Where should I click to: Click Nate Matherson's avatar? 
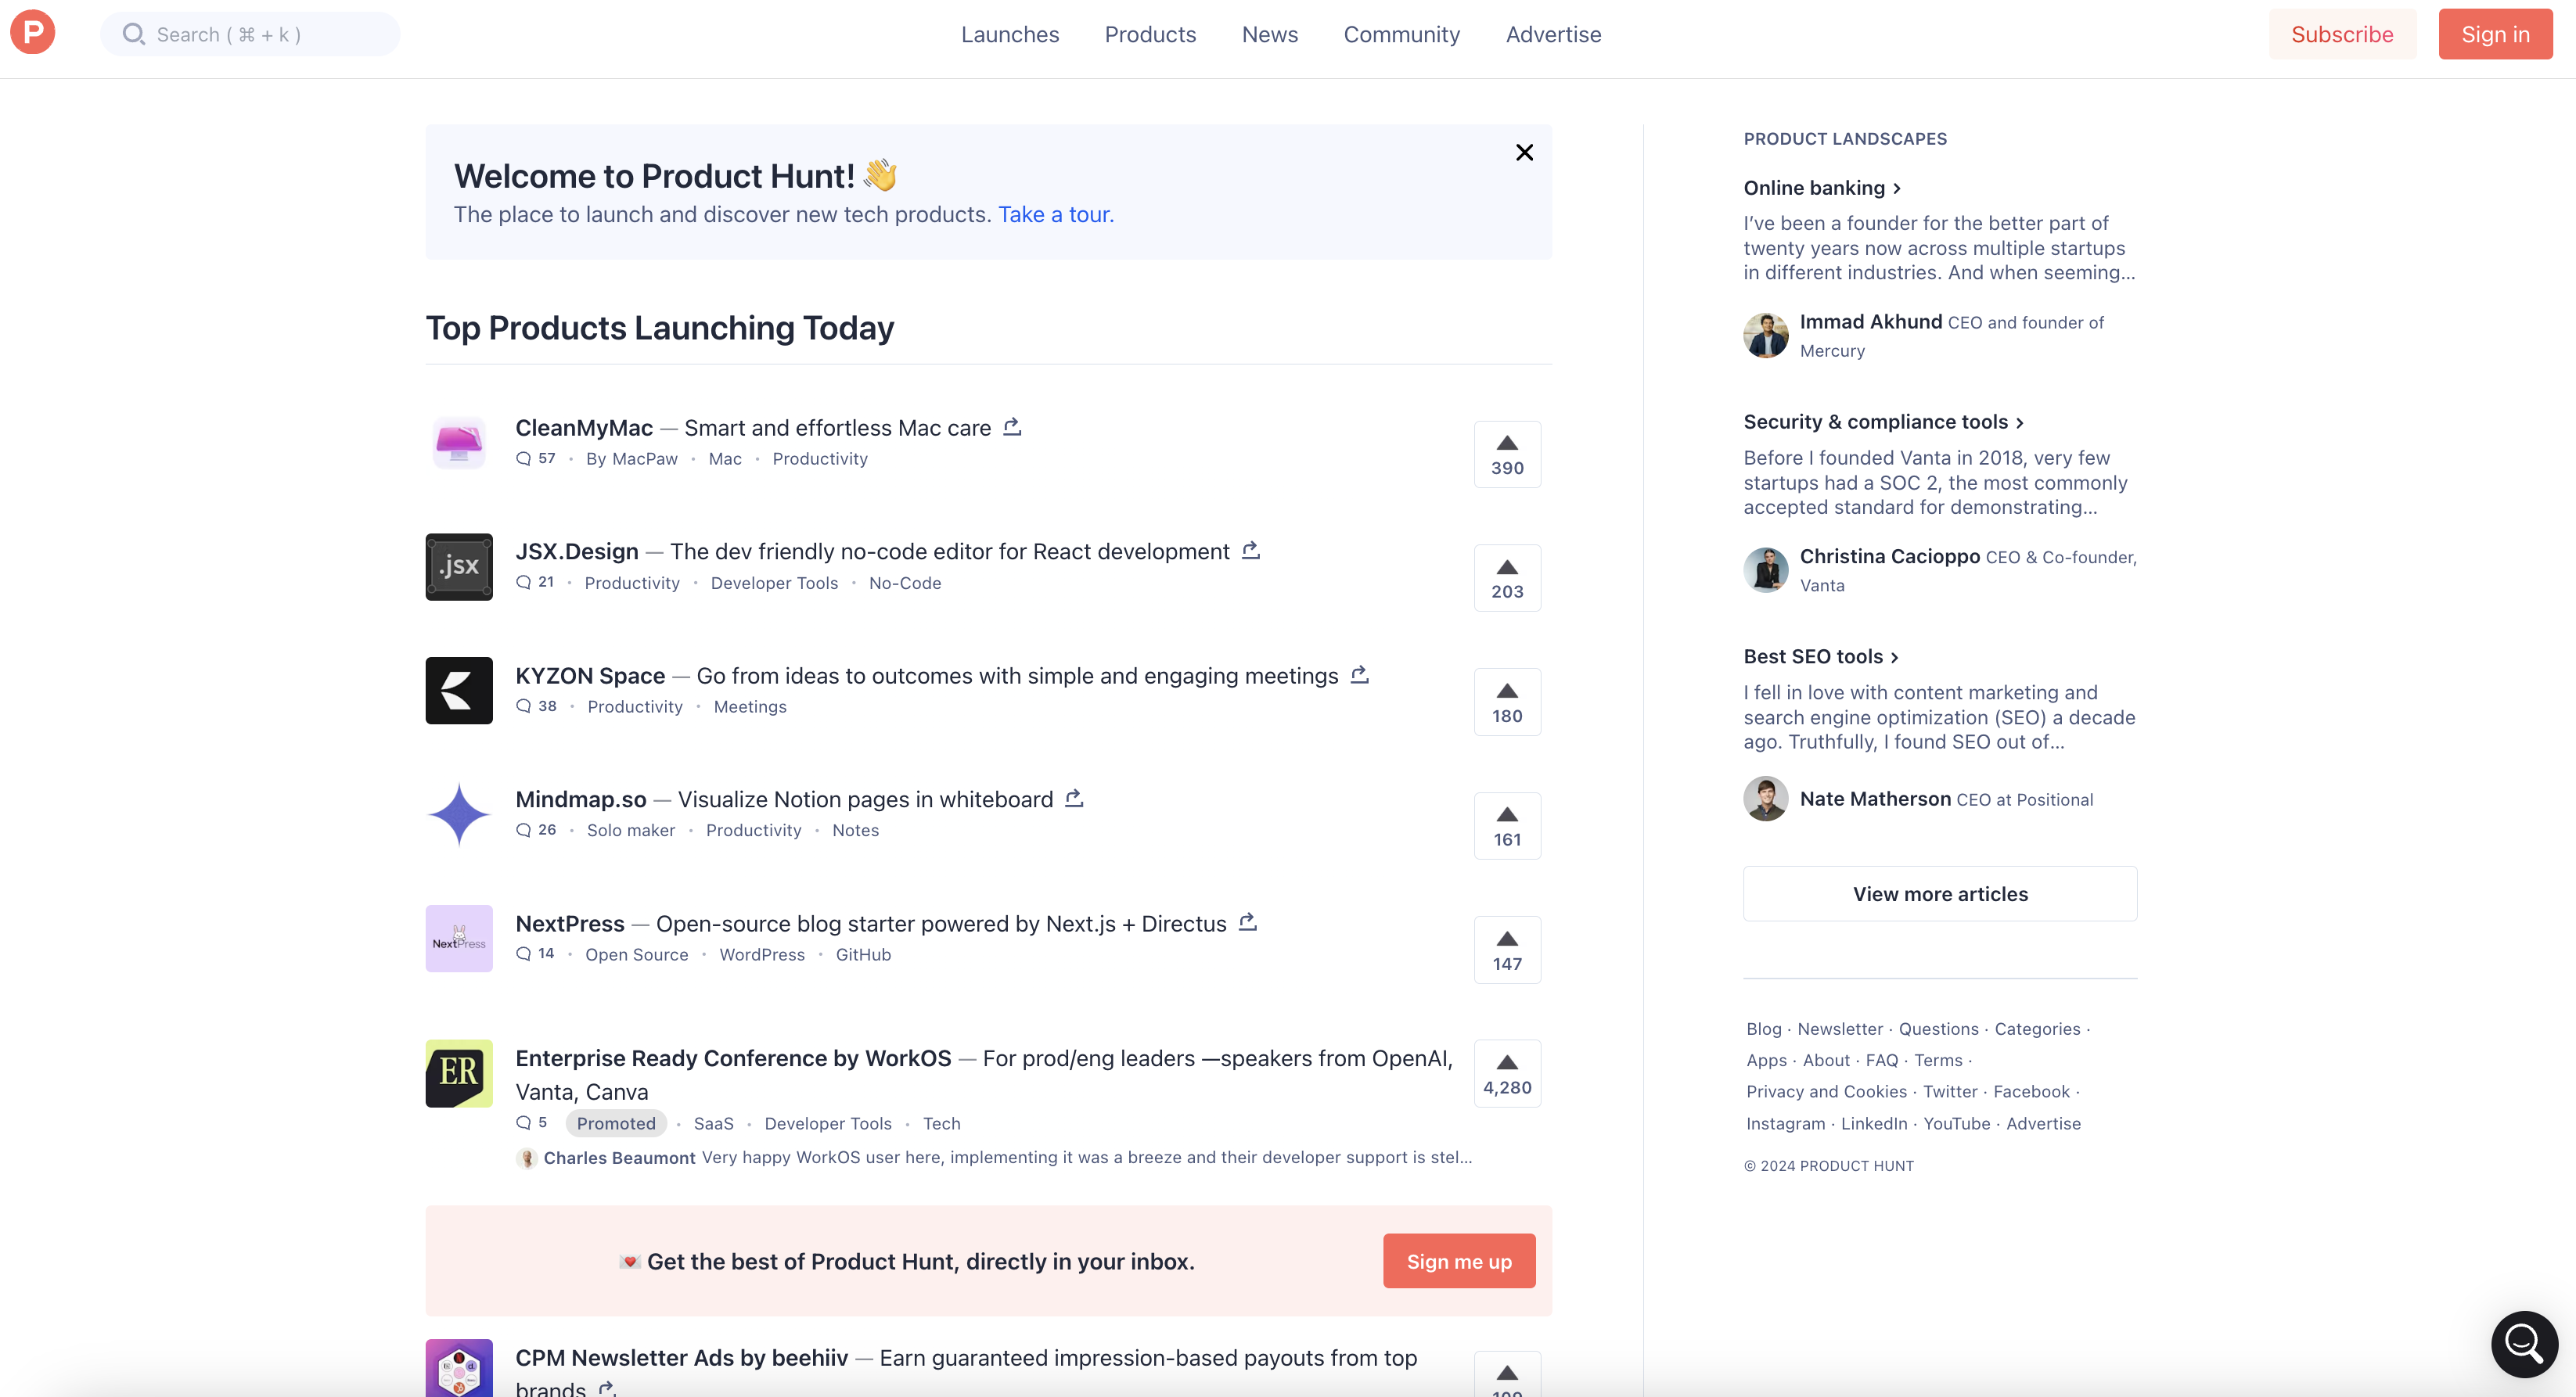pos(1766,799)
